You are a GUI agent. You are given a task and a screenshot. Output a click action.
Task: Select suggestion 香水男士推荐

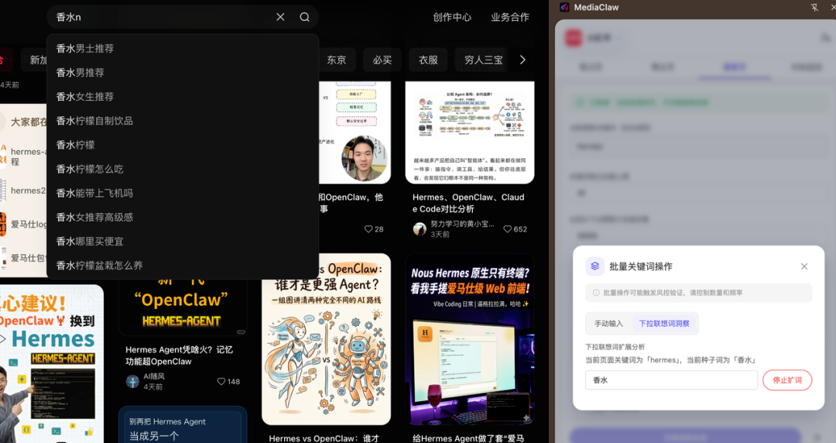pyautogui.click(x=183, y=49)
